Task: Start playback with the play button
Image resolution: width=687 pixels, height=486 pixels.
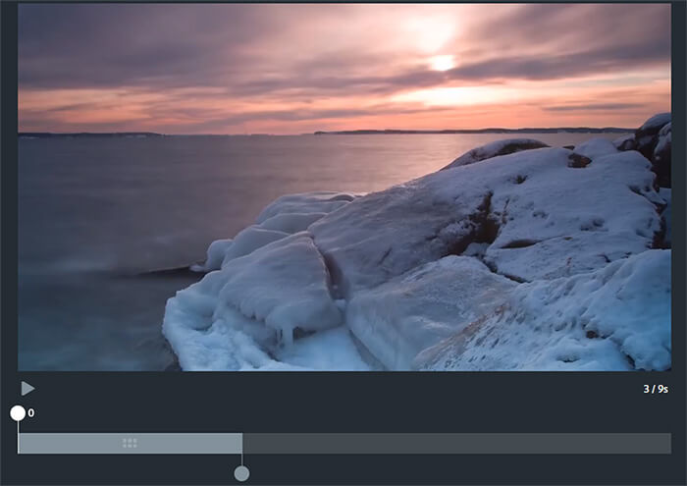Action: pos(27,388)
